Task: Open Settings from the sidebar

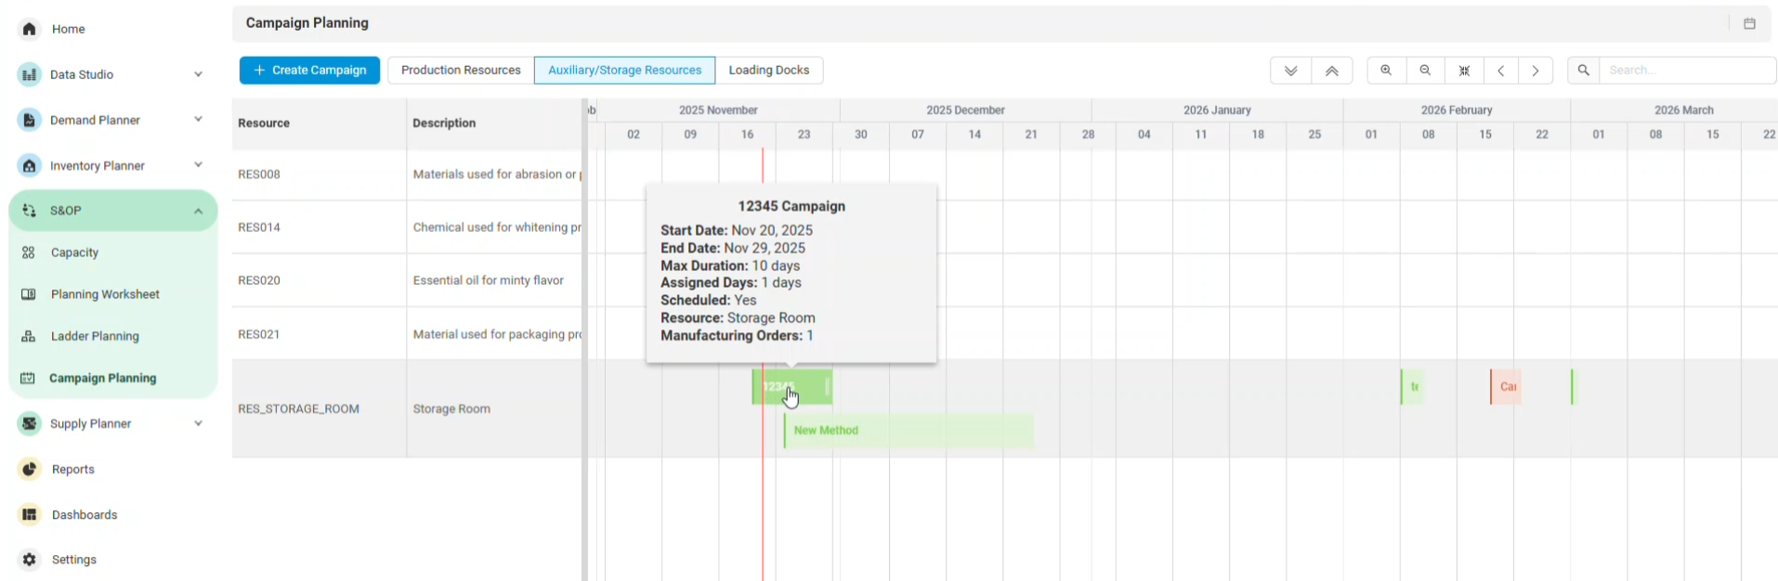Action: [x=74, y=560]
